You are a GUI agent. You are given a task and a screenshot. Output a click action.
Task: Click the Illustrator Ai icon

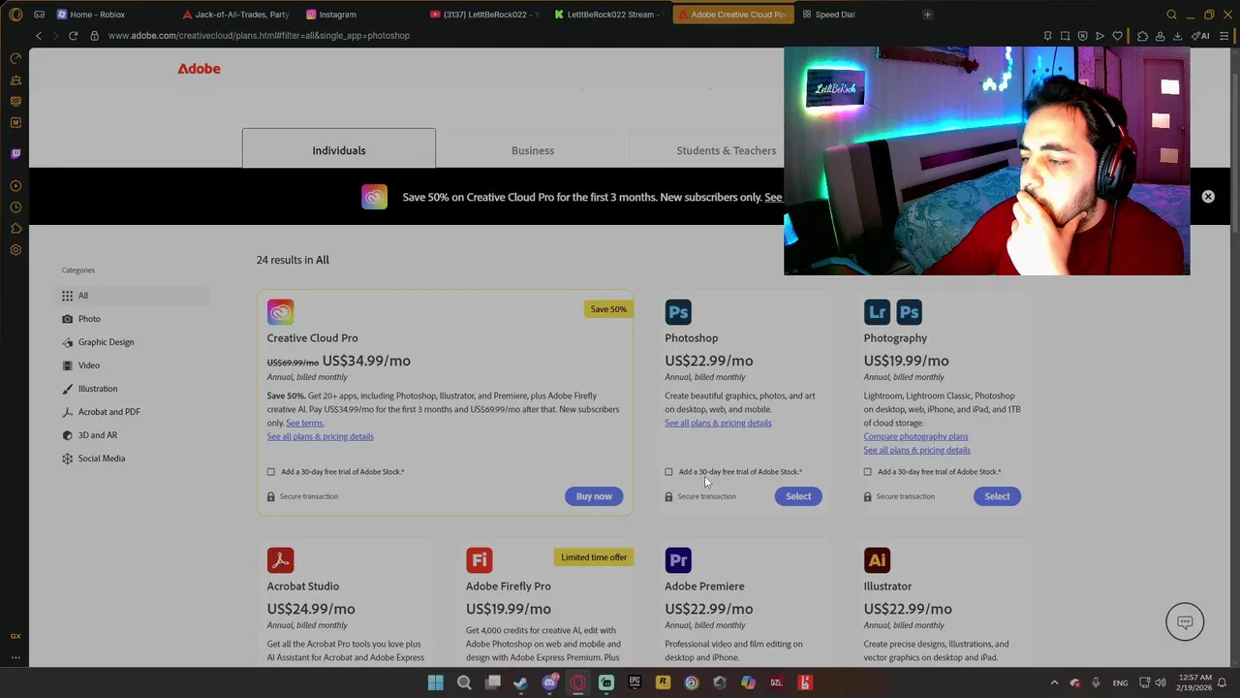[x=877, y=560]
